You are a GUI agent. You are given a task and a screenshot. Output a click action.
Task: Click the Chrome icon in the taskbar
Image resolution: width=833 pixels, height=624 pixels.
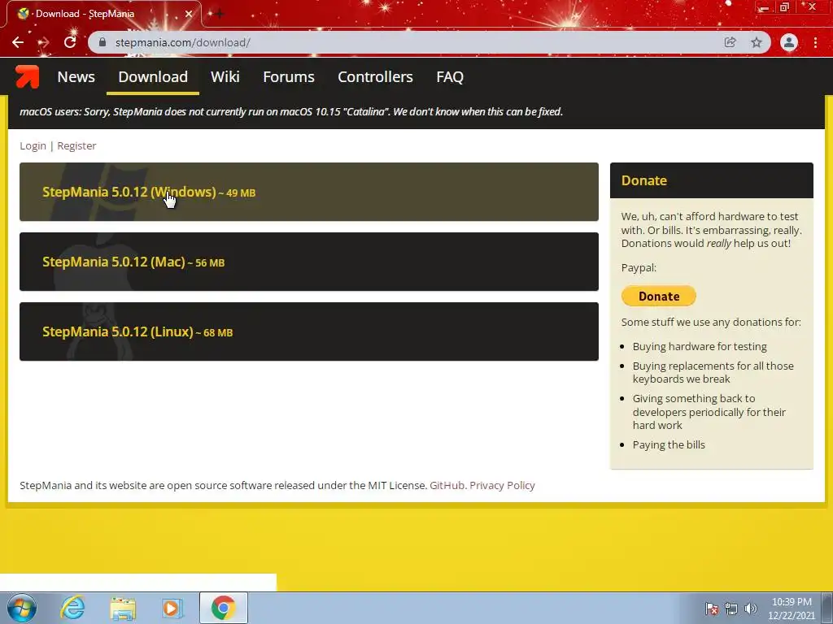tap(223, 608)
